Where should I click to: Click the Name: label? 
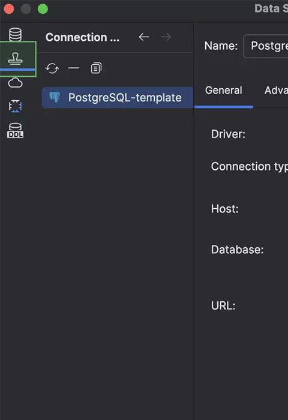click(x=221, y=46)
